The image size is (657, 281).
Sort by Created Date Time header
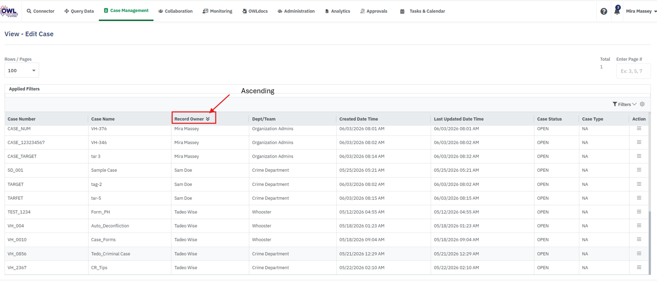pos(359,119)
